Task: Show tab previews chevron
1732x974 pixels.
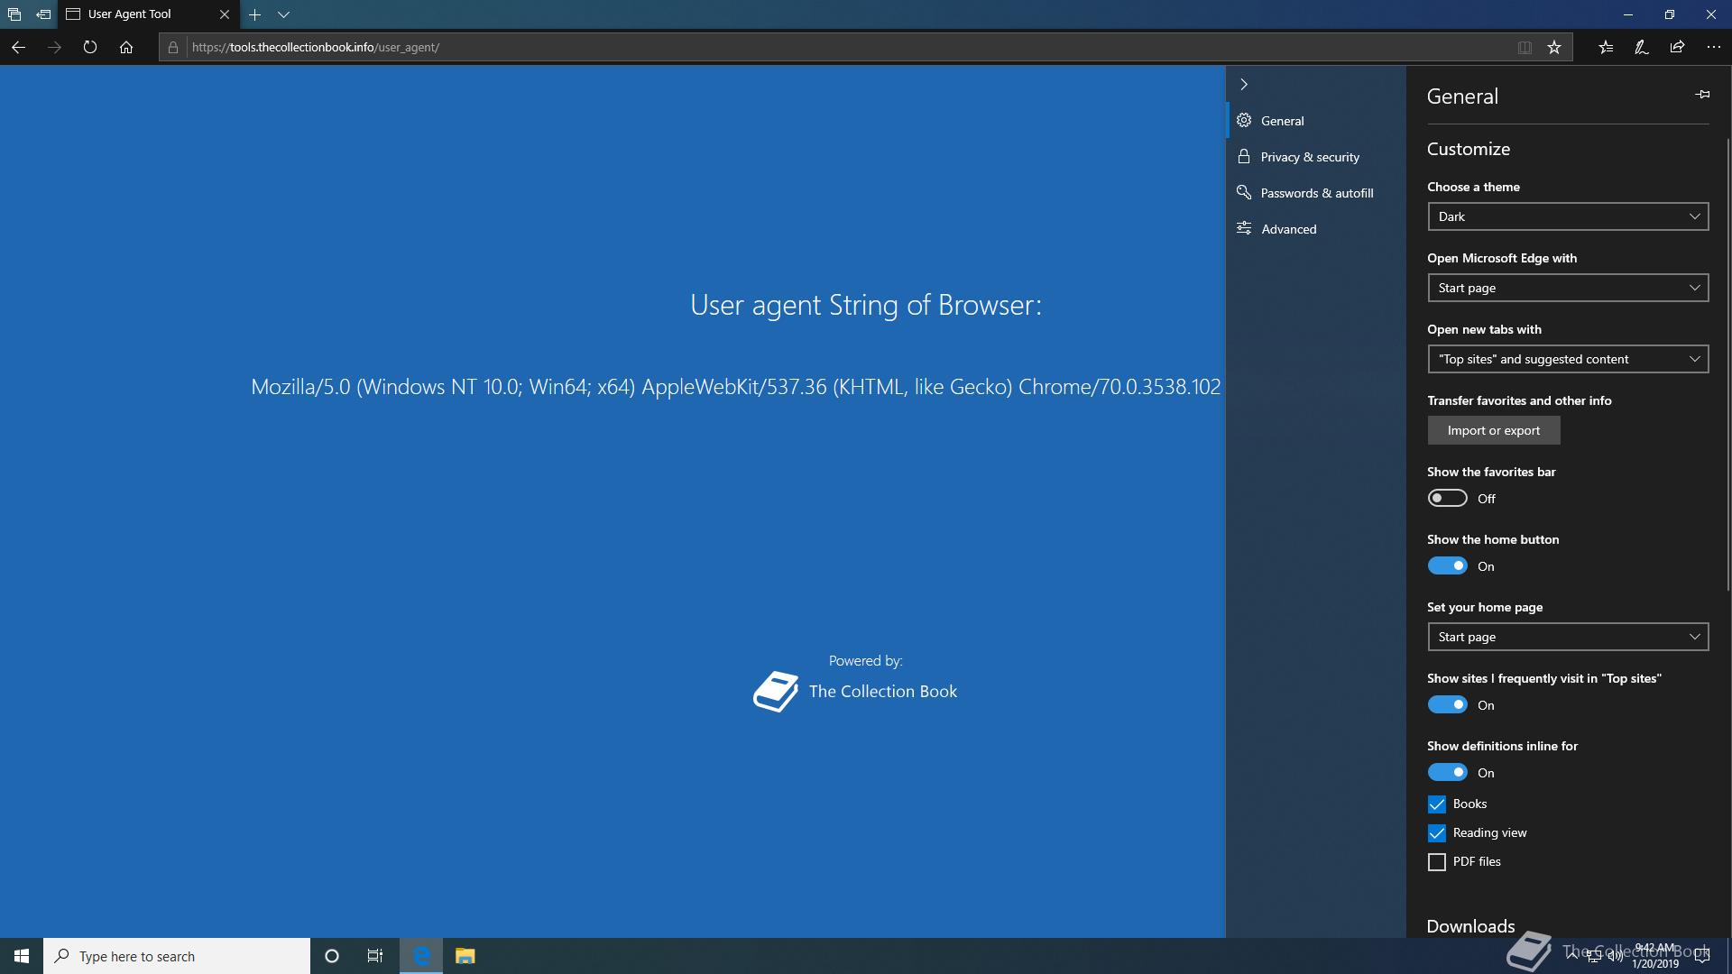Action: pyautogui.click(x=283, y=14)
